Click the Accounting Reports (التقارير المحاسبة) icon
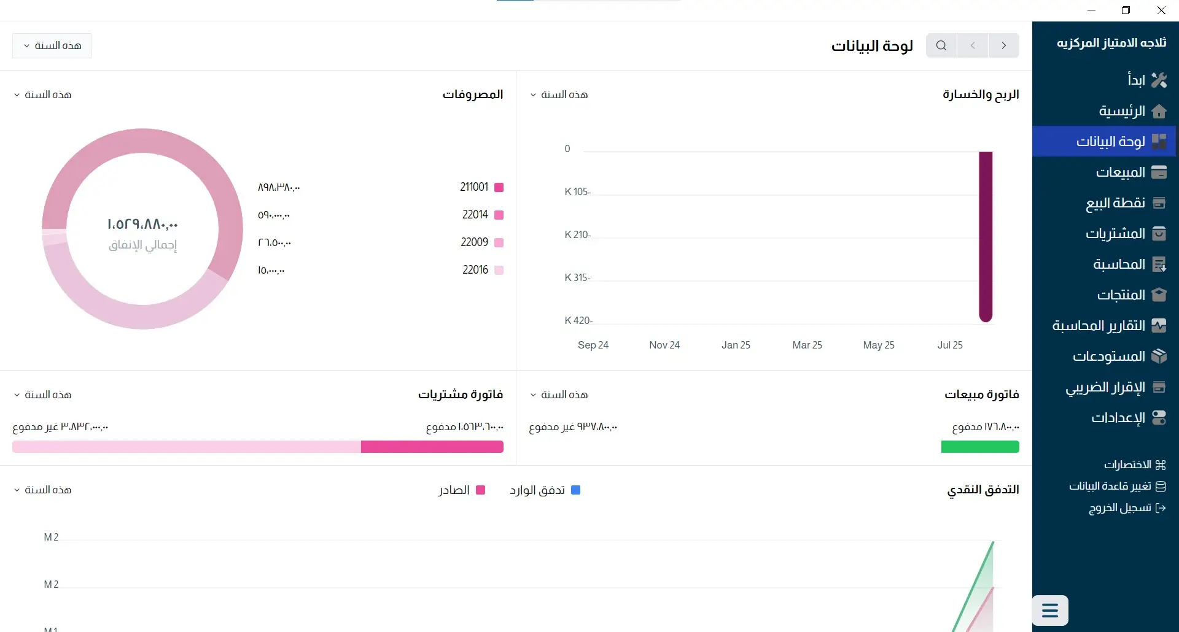The width and height of the screenshot is (1179, 632). pyautogui.click(x=1159, y=326)
